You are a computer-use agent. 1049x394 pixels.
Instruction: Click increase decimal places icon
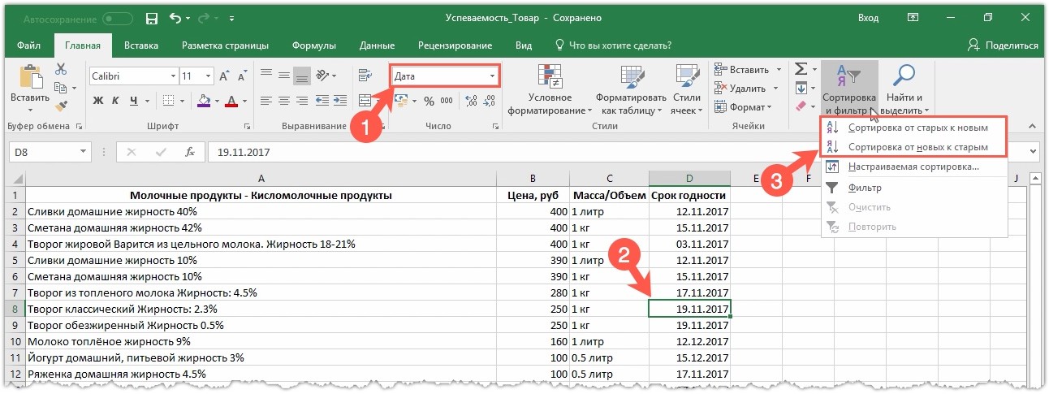point(471,101)
